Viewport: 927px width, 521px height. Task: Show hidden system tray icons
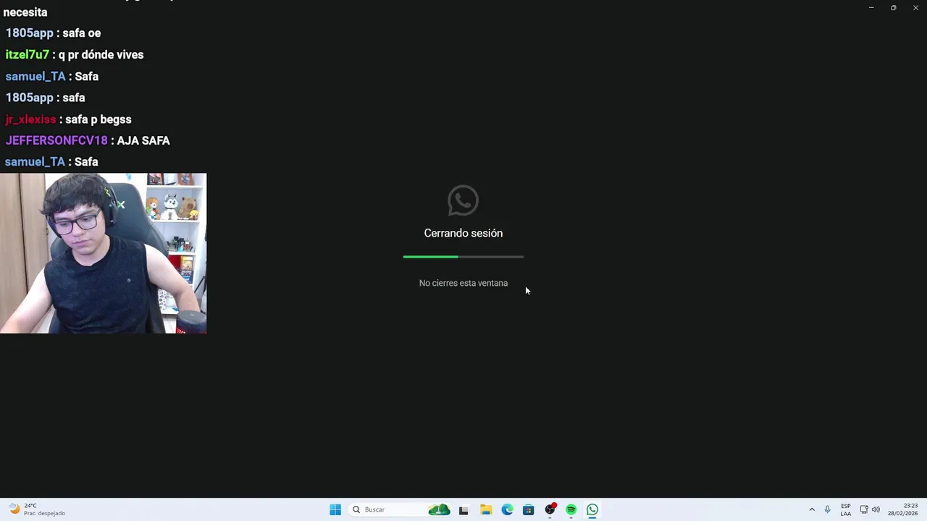point(812,509)
